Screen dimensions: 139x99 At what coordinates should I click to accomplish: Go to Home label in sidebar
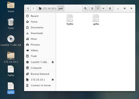coord(34,22)
